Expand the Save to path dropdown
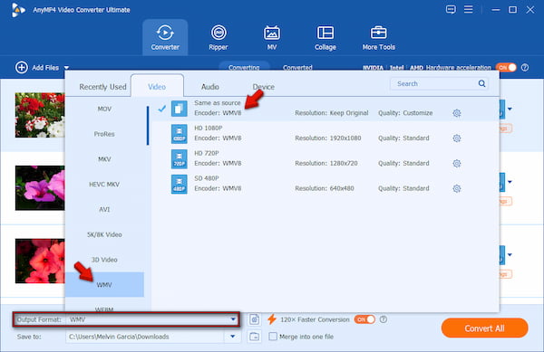Screen dimensions: 544x352 233,336
